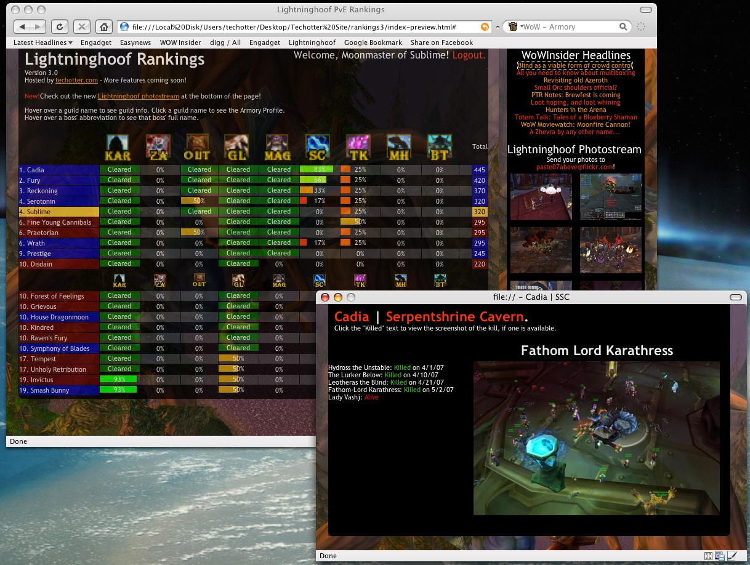The height and width of the screenshot is (565, 750).
Task: Open the digg / All bookmark
Action: 225,42
